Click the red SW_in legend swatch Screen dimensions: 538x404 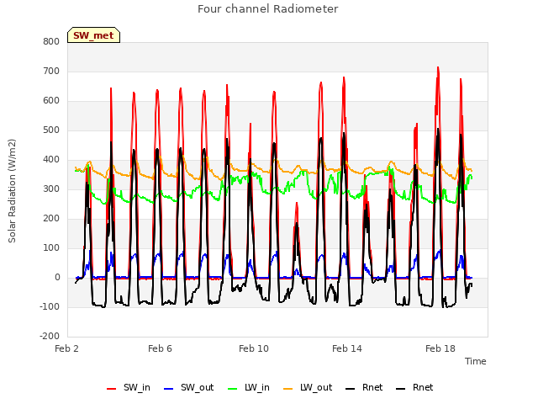(x=111, y=389)
